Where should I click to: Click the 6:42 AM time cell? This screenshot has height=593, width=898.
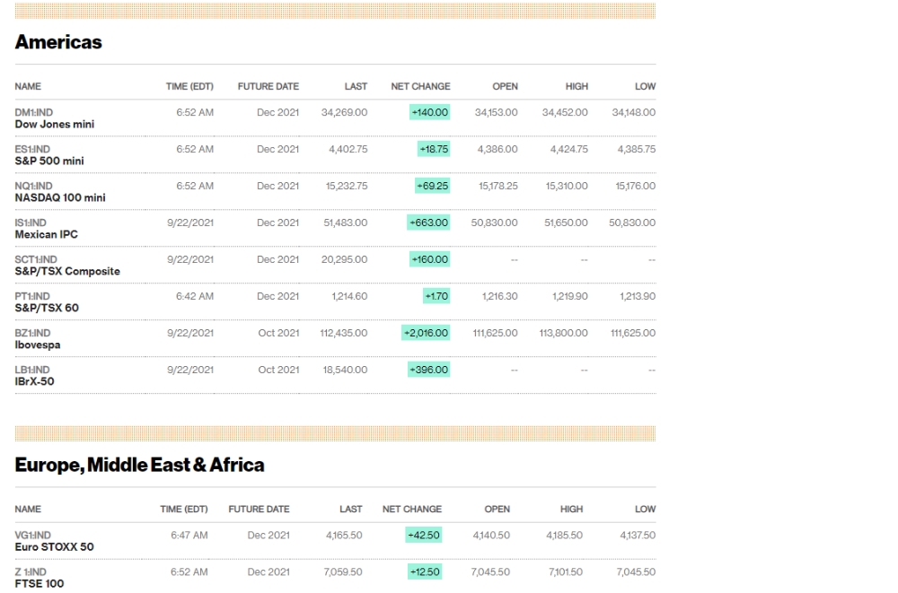[x=195, y=296]
